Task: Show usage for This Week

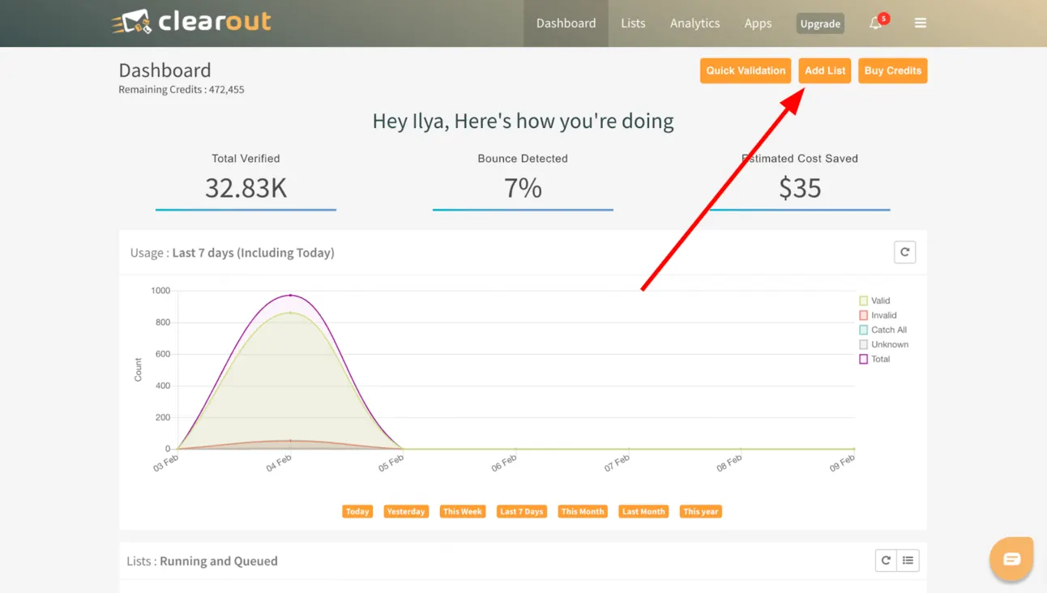Action: (463, 511)
